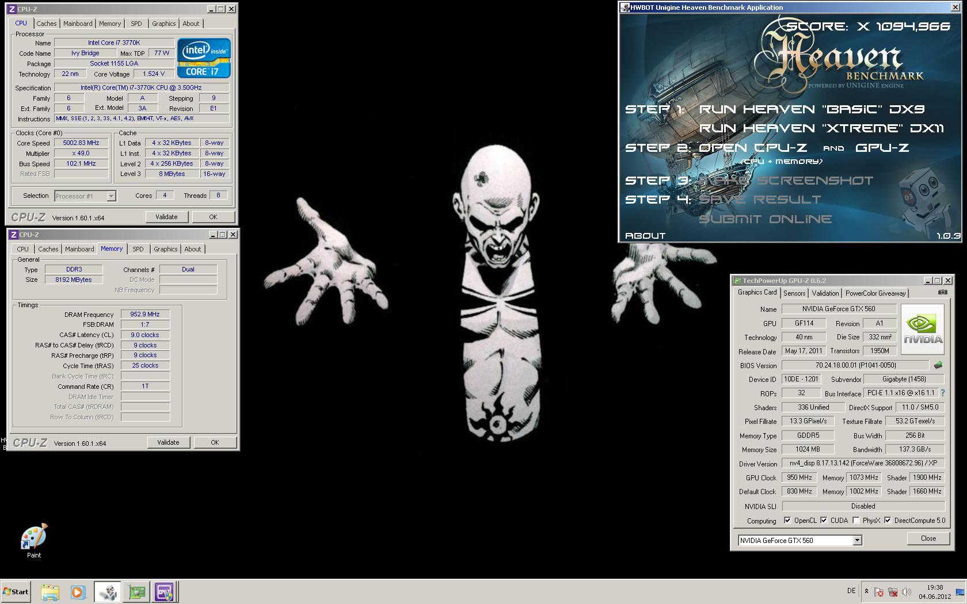This screenshot has height=604, width=967.
Task: Click the Driver Version field in GPU-Z
Action: click(863, 463)
